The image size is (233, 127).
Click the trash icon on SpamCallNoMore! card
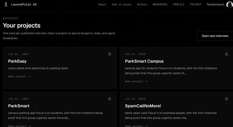226,99
